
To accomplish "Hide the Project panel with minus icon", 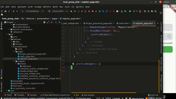I will 59,22.
